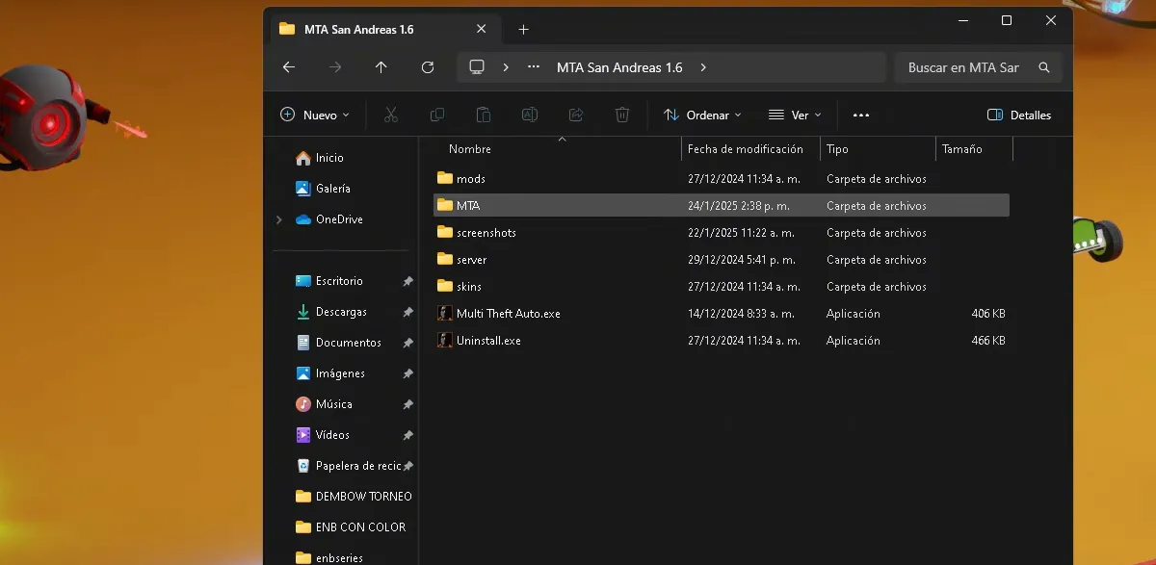Toggle the Detalles pane
1156x565 pixels.
click(x=1019, y=115)
